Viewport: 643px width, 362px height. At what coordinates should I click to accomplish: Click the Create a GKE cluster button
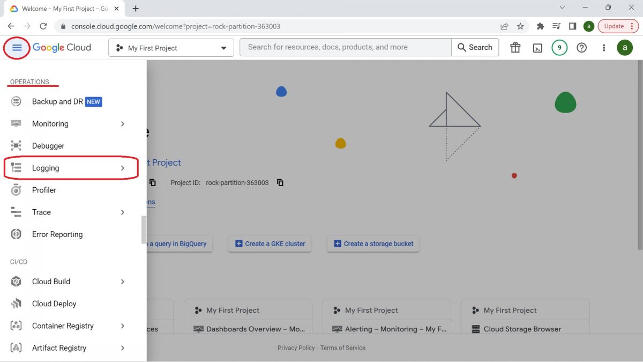click(269, 243)
